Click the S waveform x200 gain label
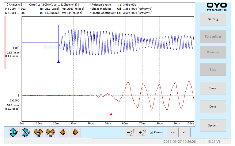 [13, 100]
